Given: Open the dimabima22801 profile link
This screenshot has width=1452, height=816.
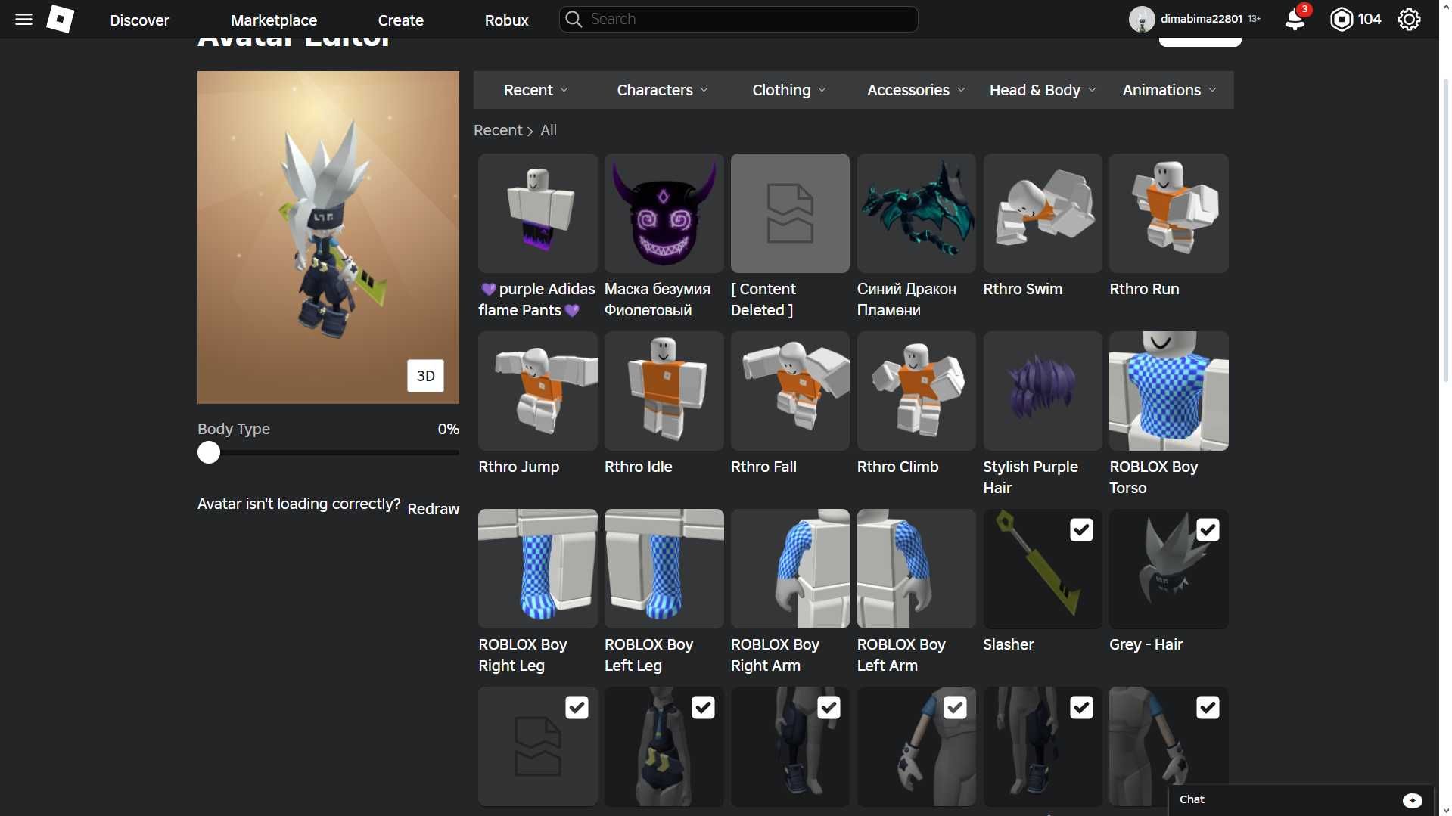Looking at the screenshot, I should click(x=1201, y=19).
